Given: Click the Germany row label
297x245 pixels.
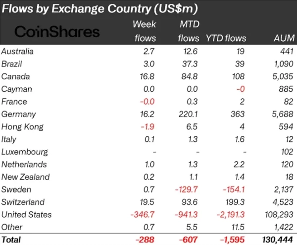Looking at the screenshot, I should pos(18,114).
